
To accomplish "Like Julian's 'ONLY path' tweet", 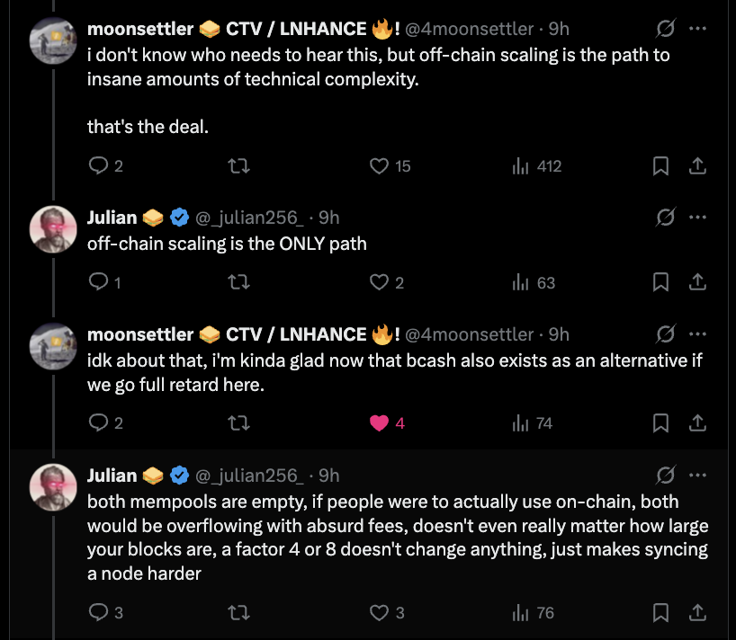I will point(379,283).
